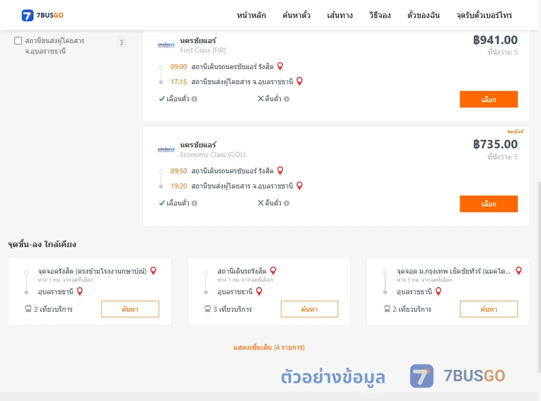
Task: Click the map pin next to 09:00 departure station
Action: click(280, 66)
